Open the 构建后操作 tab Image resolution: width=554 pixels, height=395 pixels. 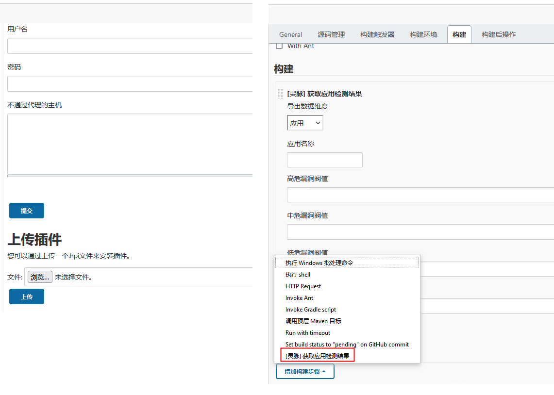click(499, 34)
